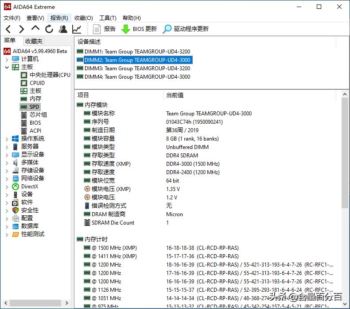Image resolution: width=350 pixels, height=309 pixels.
Task: Click the CPUID chip icon
Action: [x=24, y=83]
